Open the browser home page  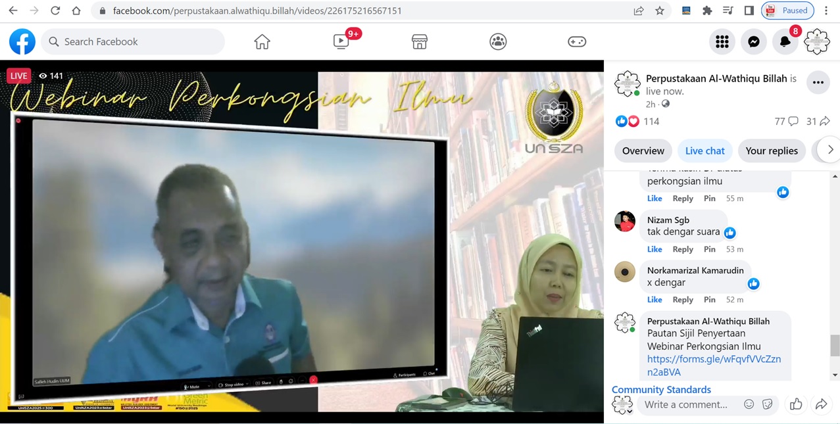point(76,11)
